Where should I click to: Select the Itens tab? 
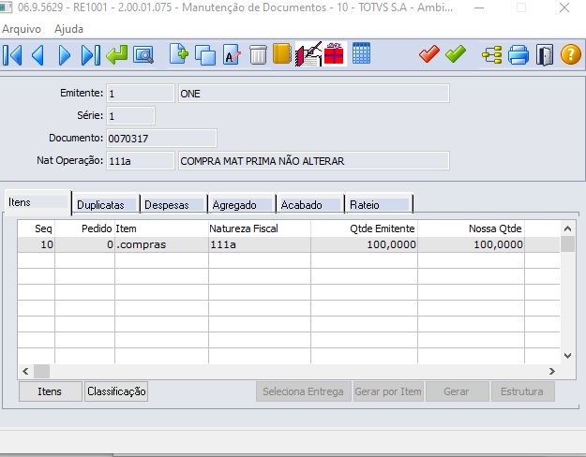pyautogui.click(x=38, y=202)
